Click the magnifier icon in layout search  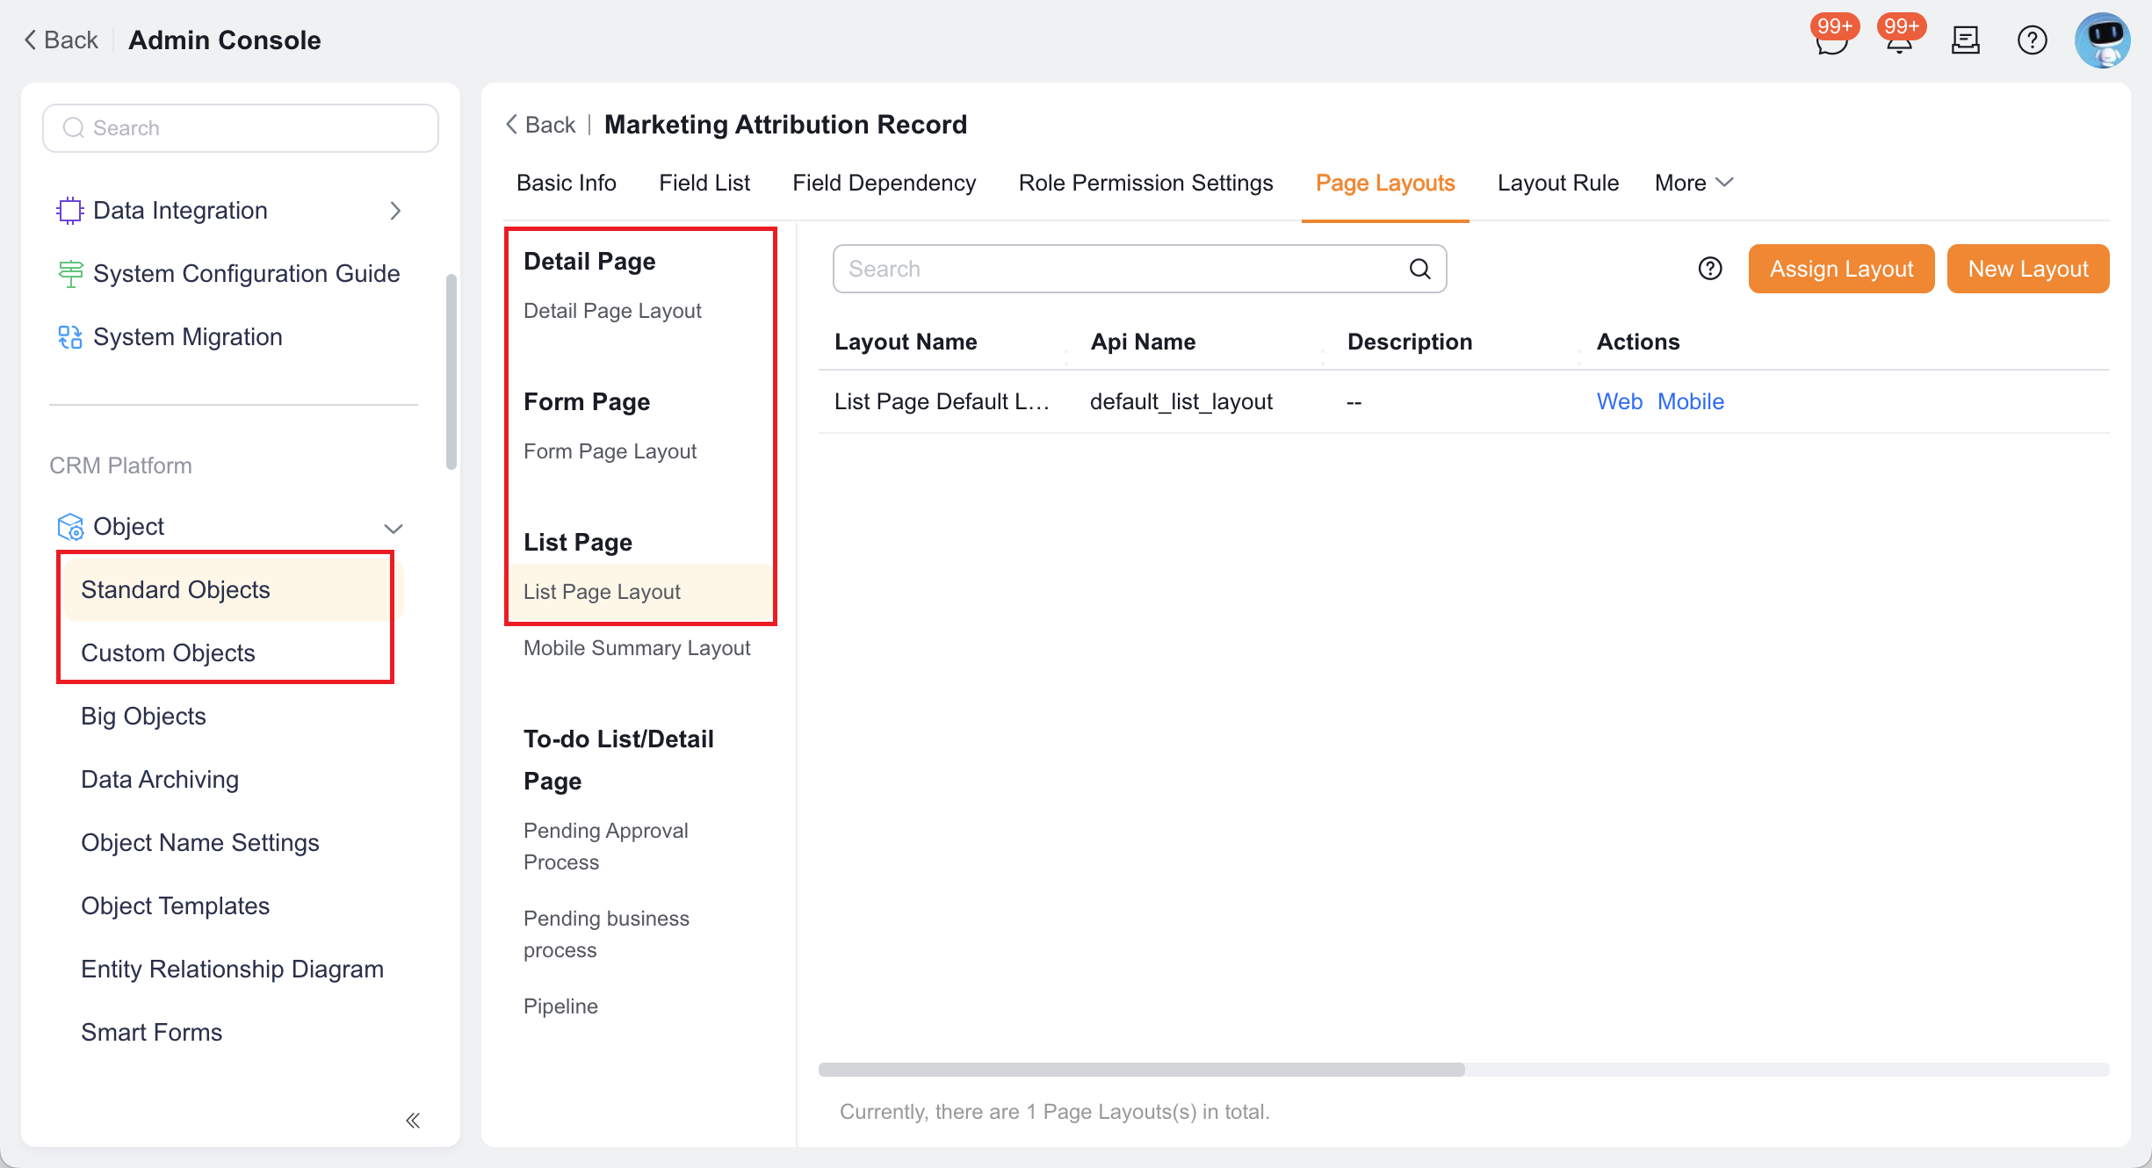click(x=1420, y=269)
